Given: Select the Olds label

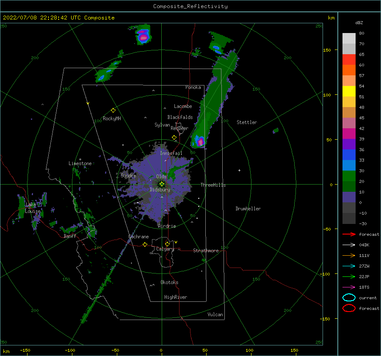Looking at the screenshot, I should (161, 177).
